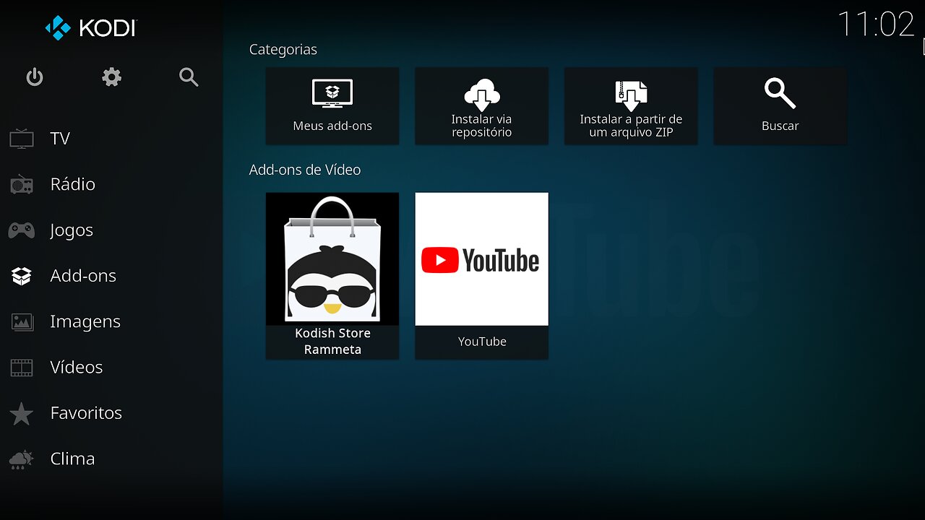This screenshot has width=925, height=520.
Task: Choose Instalar via repositório
Action: click(481, 106)
